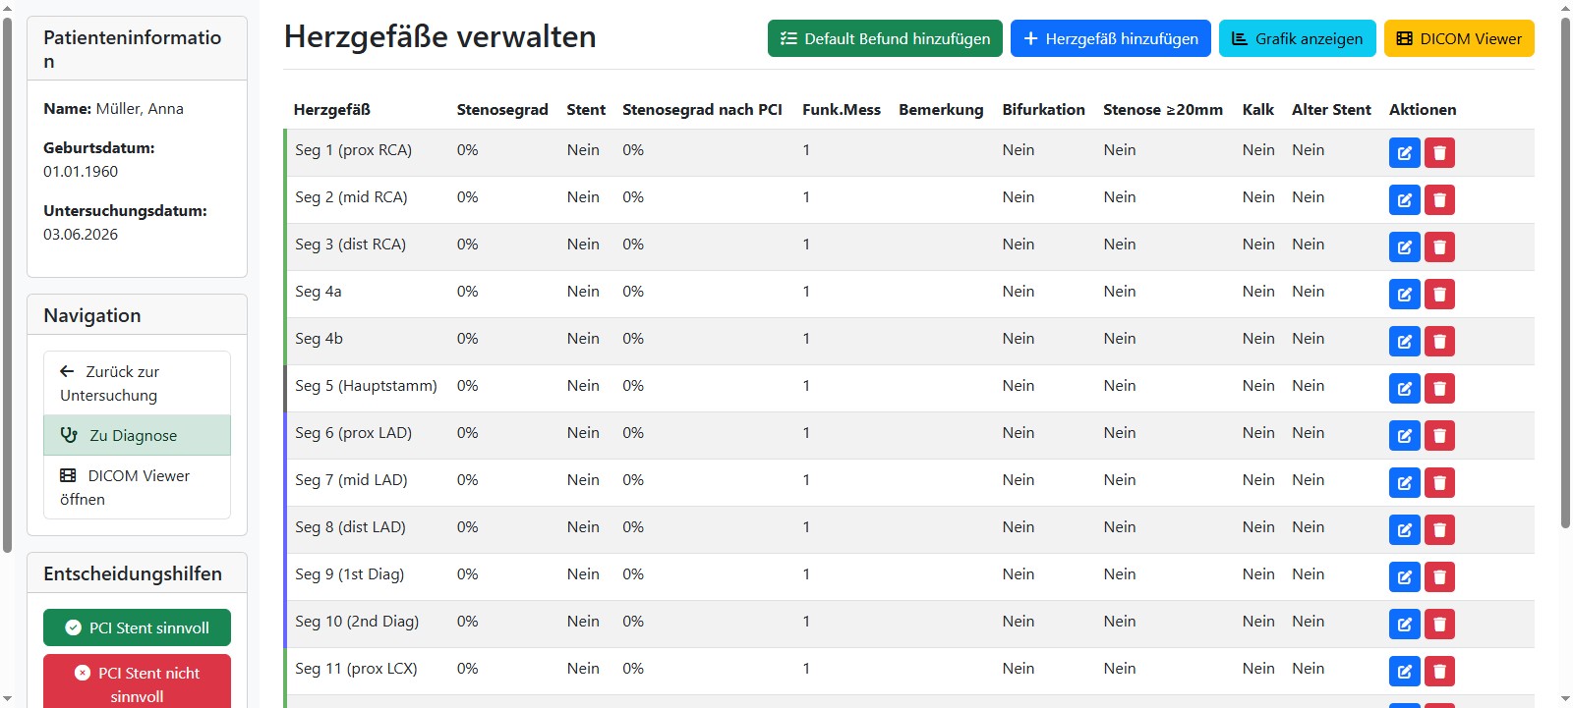Click the Geburtsdatum value 01.01.1960

tap(81, 172)
